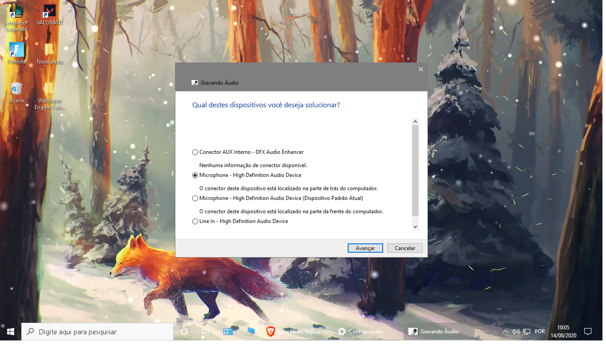Select the Lixeira recycle bin icon
Screen dimensions: 606x344
point(16,92)
